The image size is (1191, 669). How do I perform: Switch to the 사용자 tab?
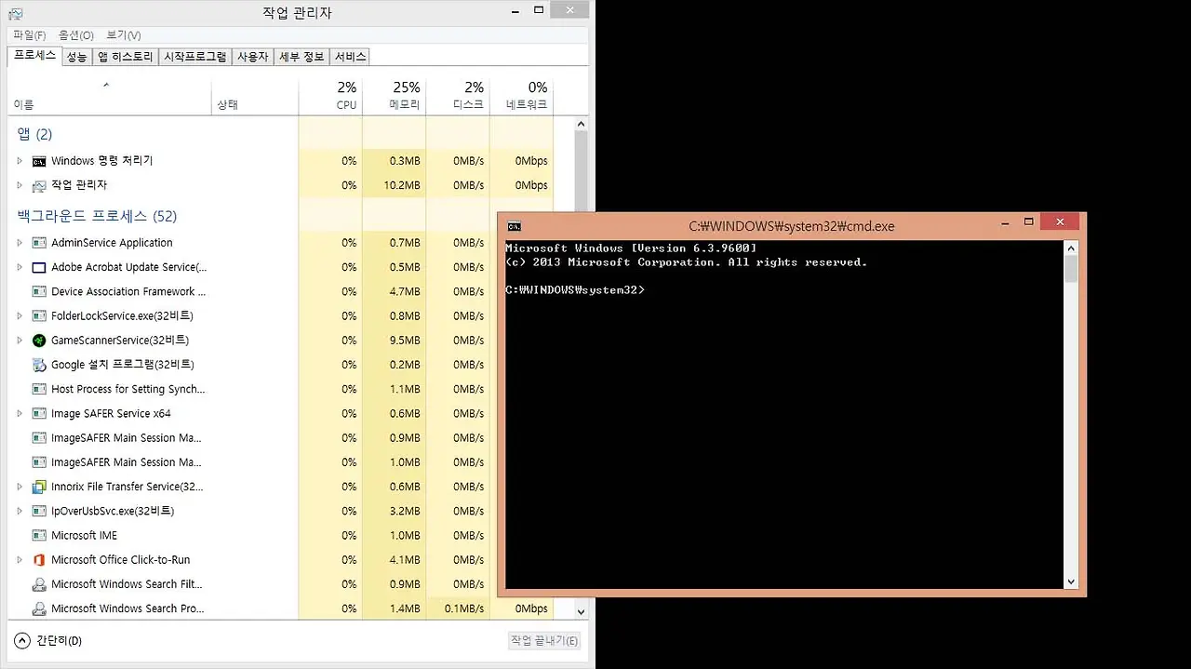coord(253,57)
